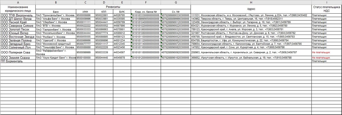The image size is (342, 115).
Task: Click bank cell 'ПАО "Райффайзенбанк" г. Москва'
Action: [x=56, y=52]
